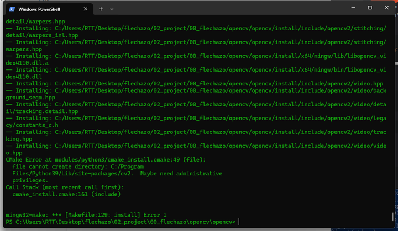
Task: Close the PowerShell terminal window
Action: tap(386, 8)
